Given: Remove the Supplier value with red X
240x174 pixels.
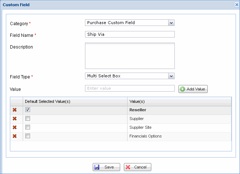Looking at the screenshot, I should tap(15, 119).
